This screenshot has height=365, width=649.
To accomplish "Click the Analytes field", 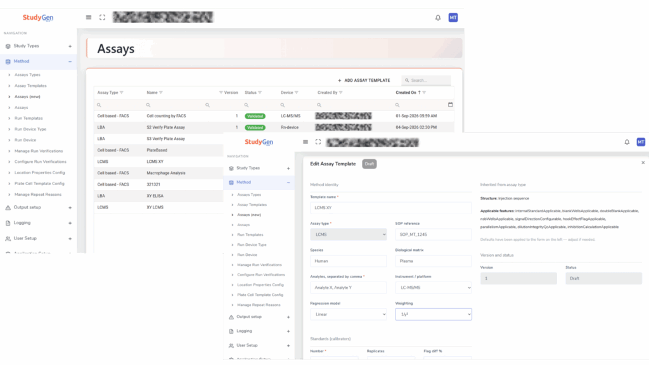I will point(349,288).
